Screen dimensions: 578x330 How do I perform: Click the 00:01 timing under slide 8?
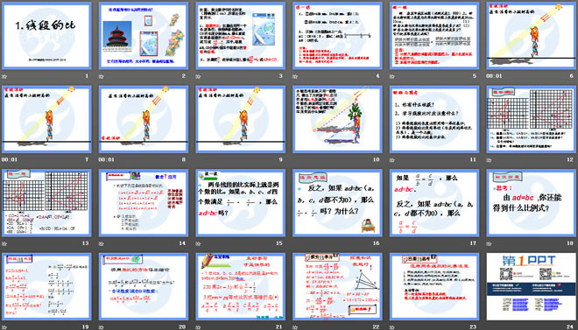point(106,160)
